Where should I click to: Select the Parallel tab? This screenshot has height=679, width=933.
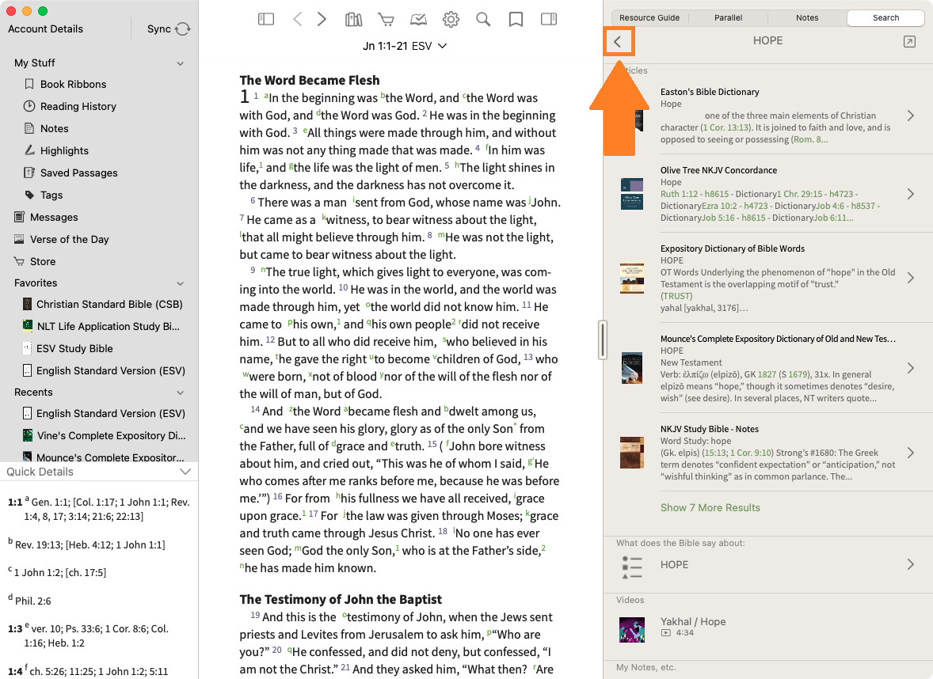pos(728,17)
